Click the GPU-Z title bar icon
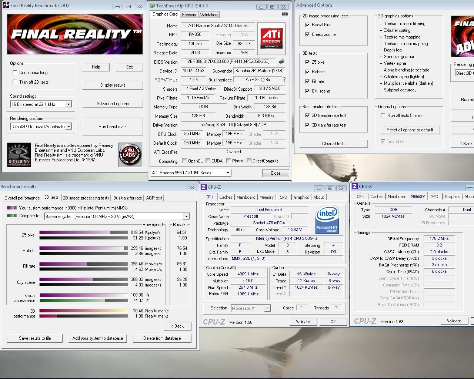Viewport: 474px width, 379px height. [153, 6]
